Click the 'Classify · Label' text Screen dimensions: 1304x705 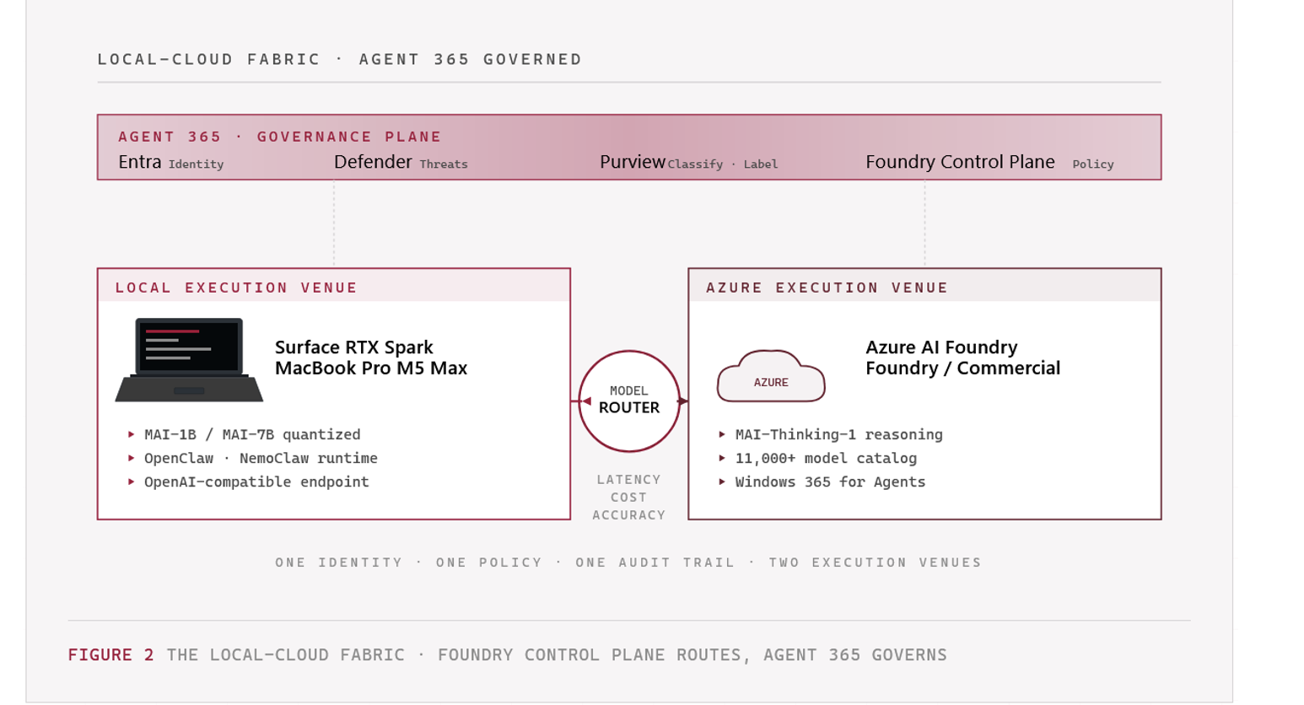click(723, 164)
